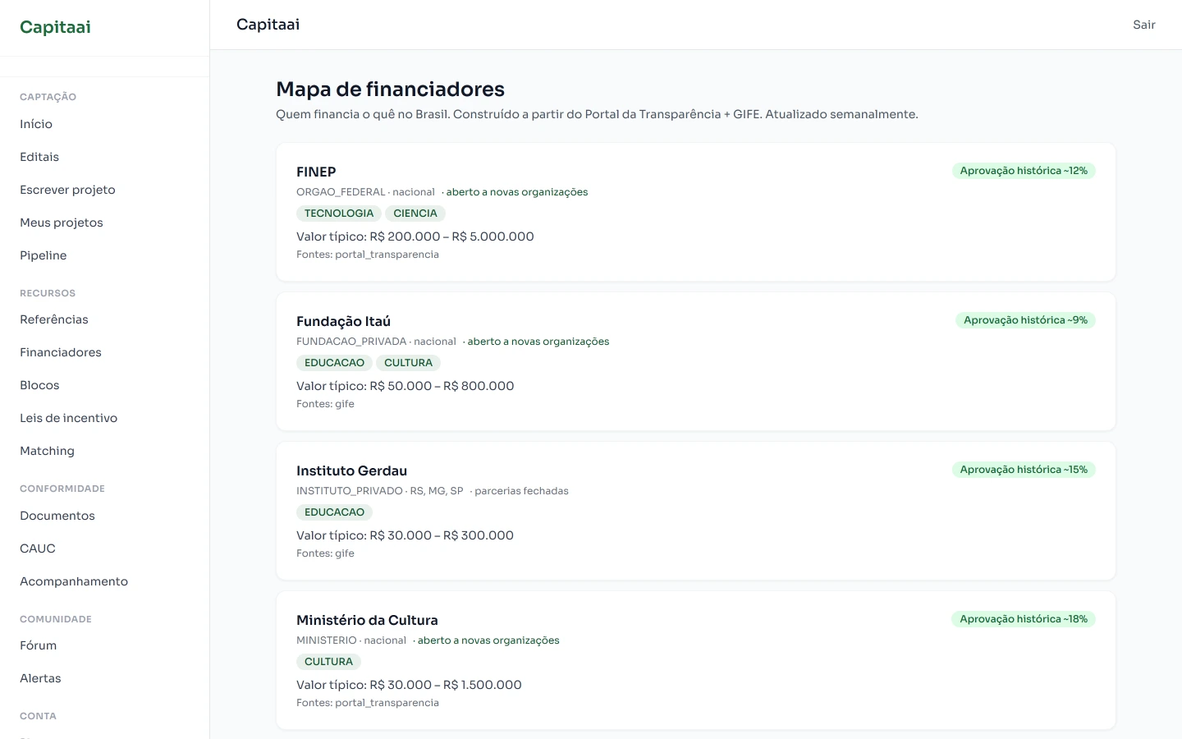Click the Fundação Itaú card title
This screenshot has height=739, width=1182.
coord(343,321)
